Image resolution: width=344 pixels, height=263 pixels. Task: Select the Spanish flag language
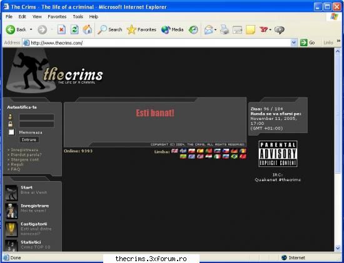coord(200,151)
